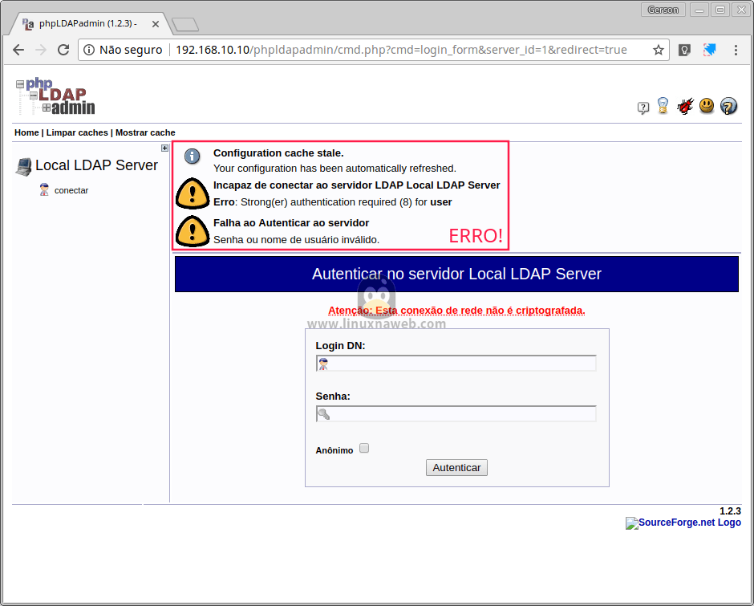Click the smiley donate icon
The height and width of the screenshot is (606, 754).
pyautogui.click(x=707, y=105)
